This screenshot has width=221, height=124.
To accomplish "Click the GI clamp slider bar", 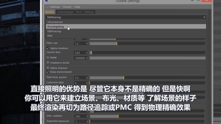I will pyautogui.click(x=148, y=58).
